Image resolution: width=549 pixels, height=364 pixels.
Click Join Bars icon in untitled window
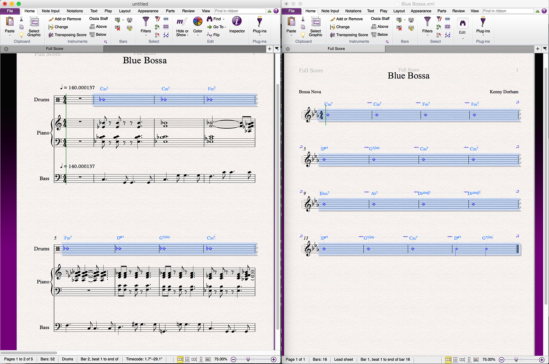(130, 28)
